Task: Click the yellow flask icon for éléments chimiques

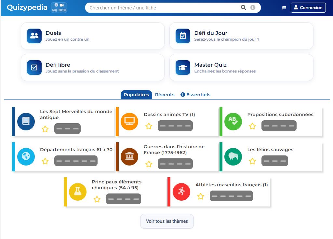Action: [78, 192]
